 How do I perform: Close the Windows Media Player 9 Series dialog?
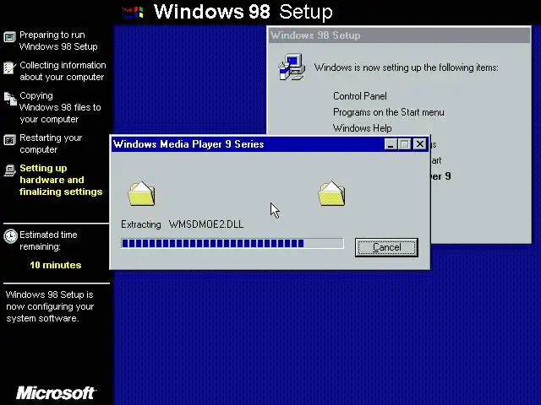pyautogui.click(x=419, y=144)
